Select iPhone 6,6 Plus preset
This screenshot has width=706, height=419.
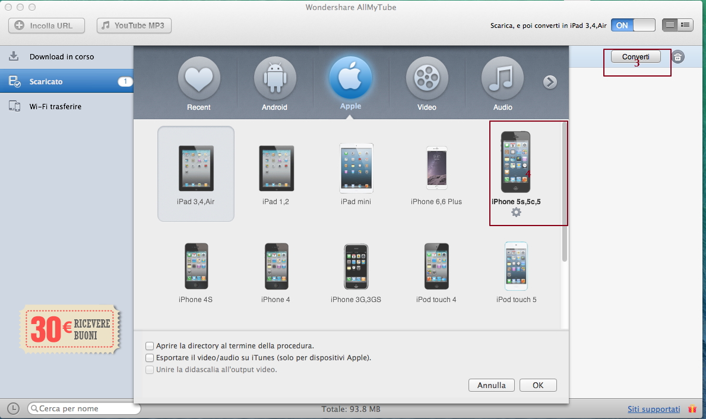(436, 174)
